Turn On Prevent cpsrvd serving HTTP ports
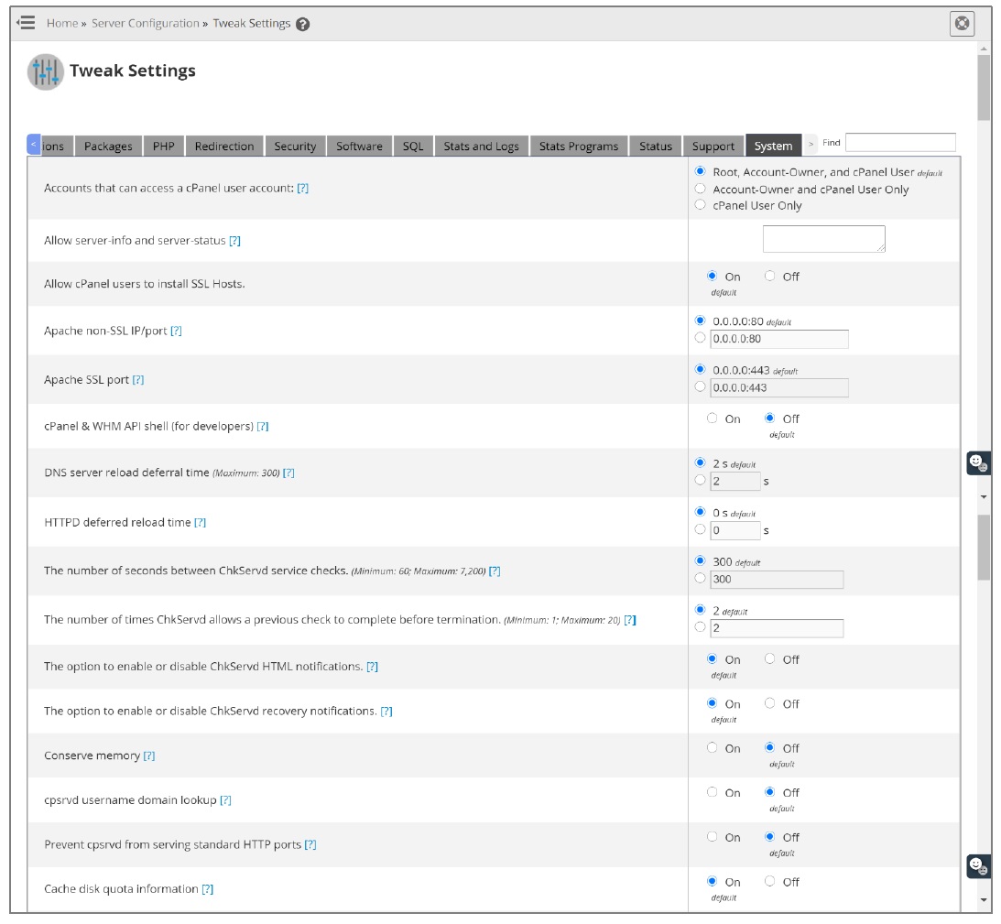This screenshot has height=924, width=1001. pos(712,836)
